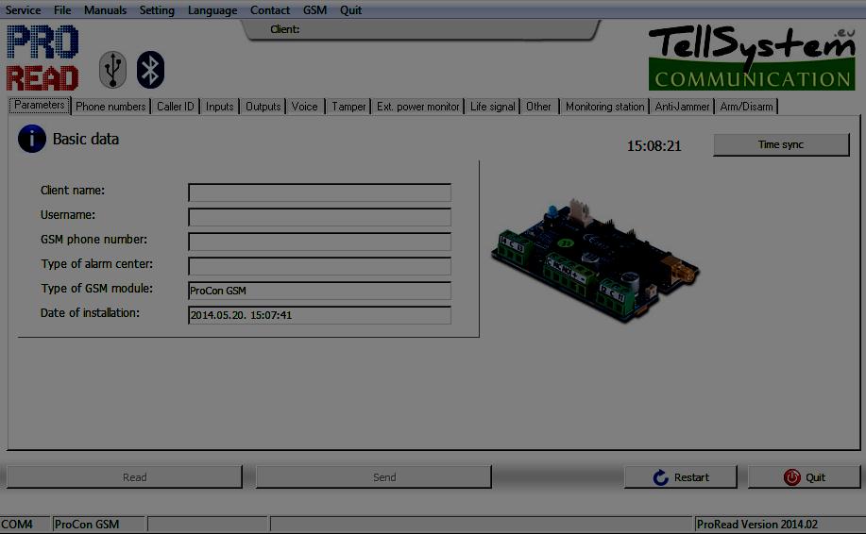Select the Parameters tab
The height and width of the screenshot is (534, 866).
coord(40,105)
